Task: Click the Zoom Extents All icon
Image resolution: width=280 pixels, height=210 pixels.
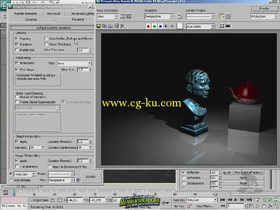Action: click(276, 200)
